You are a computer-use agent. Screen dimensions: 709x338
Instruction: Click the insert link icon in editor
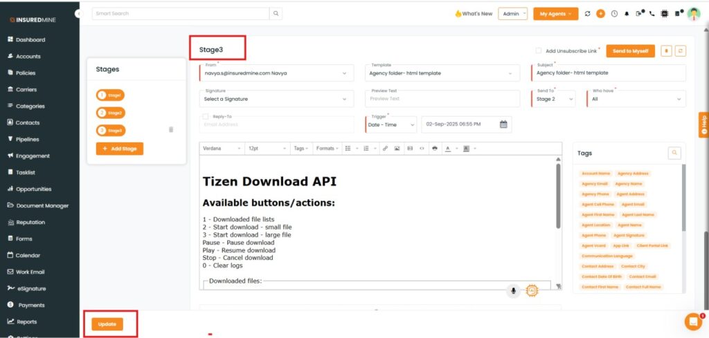point(385,149)
